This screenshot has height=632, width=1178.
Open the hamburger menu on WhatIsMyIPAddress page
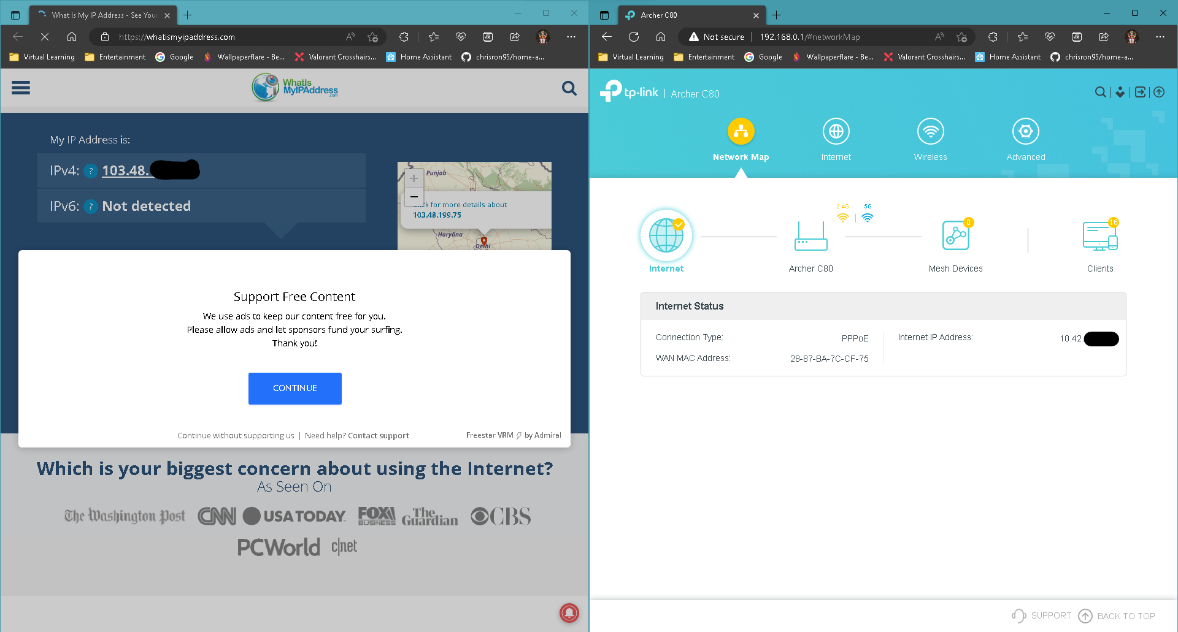coord(21,88)
